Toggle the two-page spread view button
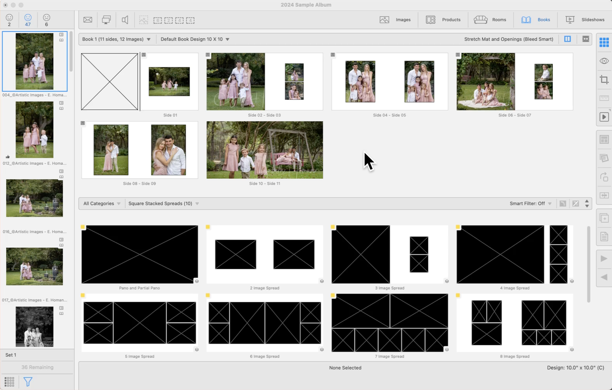This screenshot has height=390, width=612. [567, 39]
